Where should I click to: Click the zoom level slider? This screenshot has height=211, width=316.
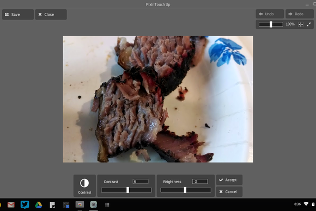point(271,24)
